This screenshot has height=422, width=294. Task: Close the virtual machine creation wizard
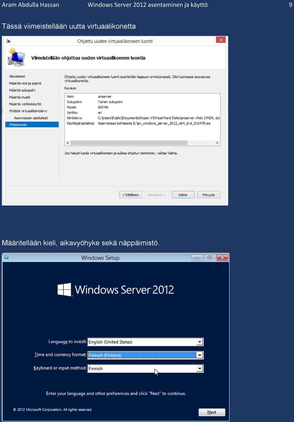tap(221, 40)
